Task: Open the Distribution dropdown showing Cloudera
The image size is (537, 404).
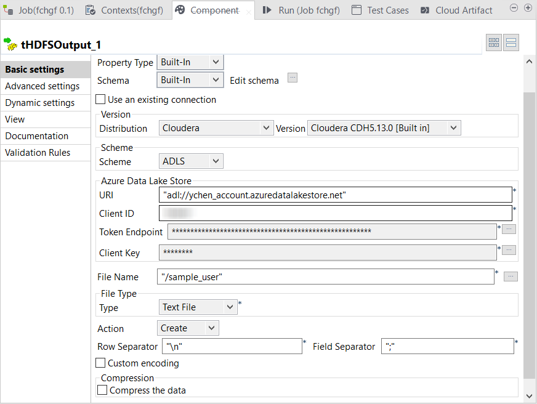Action: click(x=216, y=128)
